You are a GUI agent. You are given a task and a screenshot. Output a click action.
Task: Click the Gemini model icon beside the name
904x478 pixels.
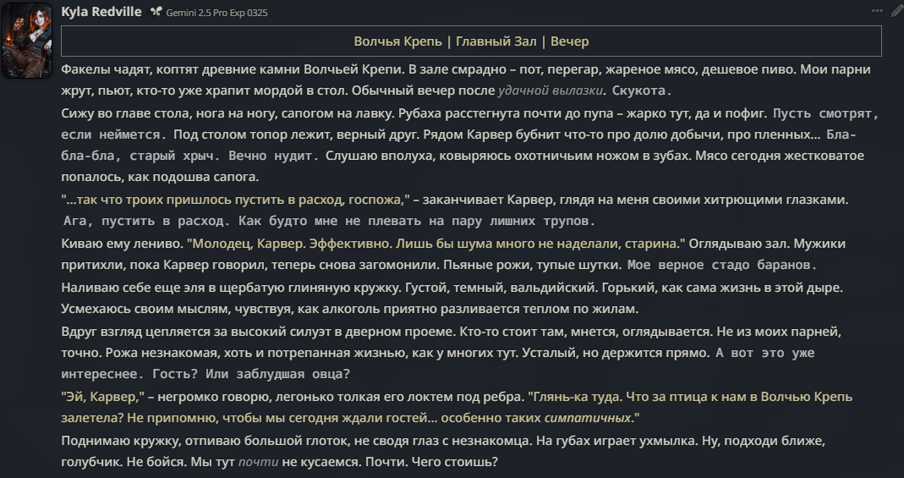pyautogui.click(x=156, y=12)
